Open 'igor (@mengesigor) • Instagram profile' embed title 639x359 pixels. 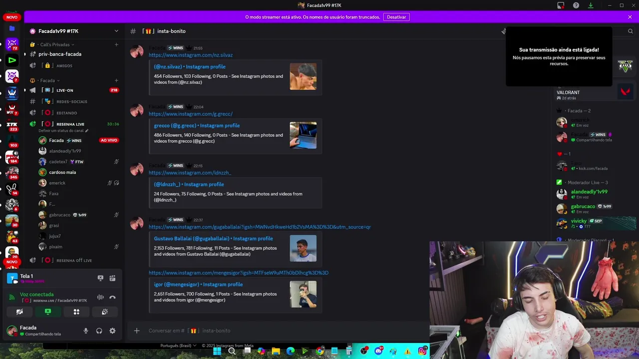(x=198, y=285)
